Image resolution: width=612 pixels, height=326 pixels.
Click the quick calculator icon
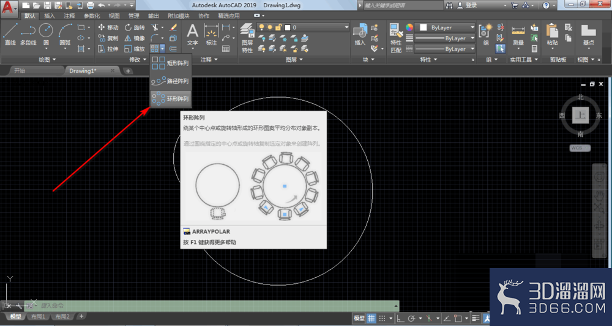click(x=534, y=49)
